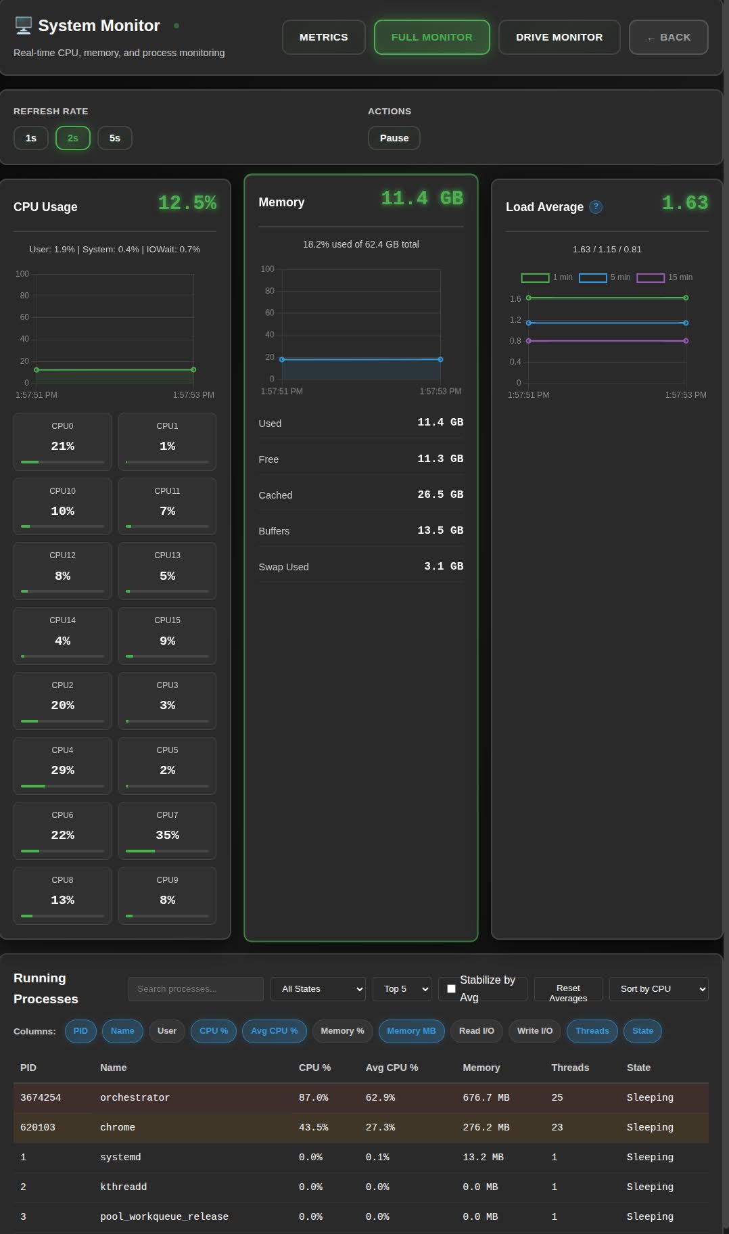Switch to the Drive Monitor tab
The height and width of the screenshot is (1234, 729).
click(x=559, y=37)
